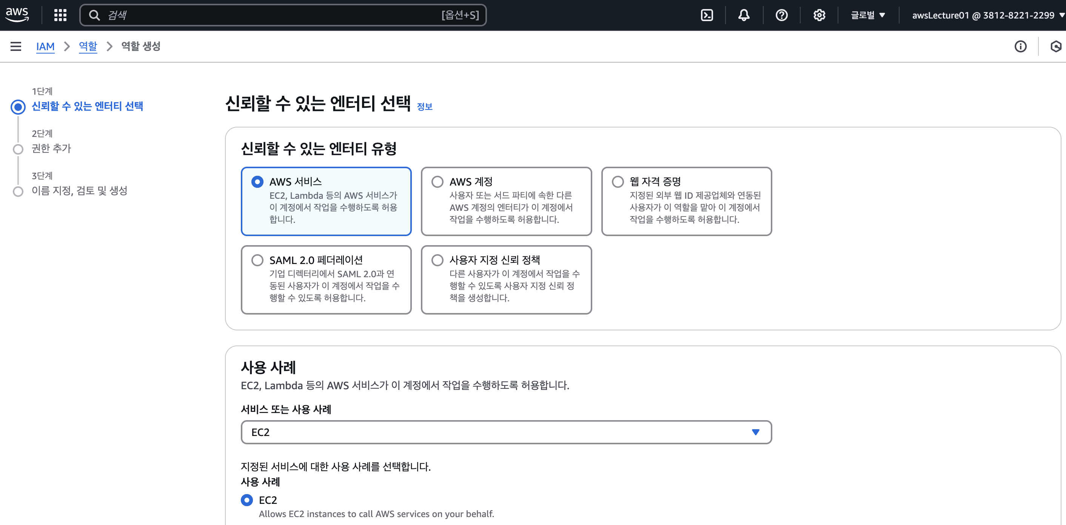Click the IAM breadcrumb link
The width and height of the screenshot is (1066, 525).
coord(46,46)
